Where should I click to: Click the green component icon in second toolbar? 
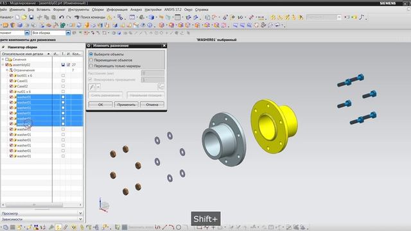click(x=63, y=25)
